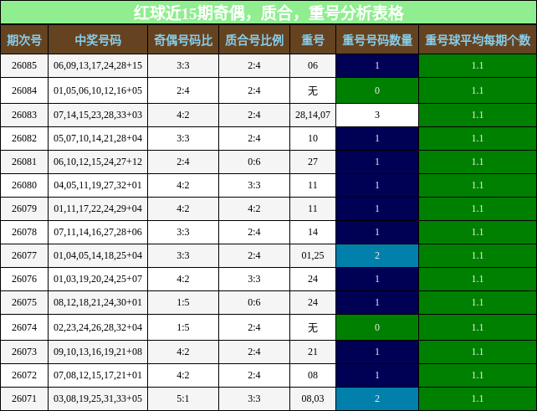Click the 重号球平均每期个数 column header

(478, 40)
